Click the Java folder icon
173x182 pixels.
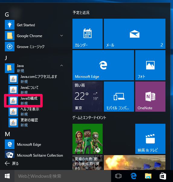(10, 68)
